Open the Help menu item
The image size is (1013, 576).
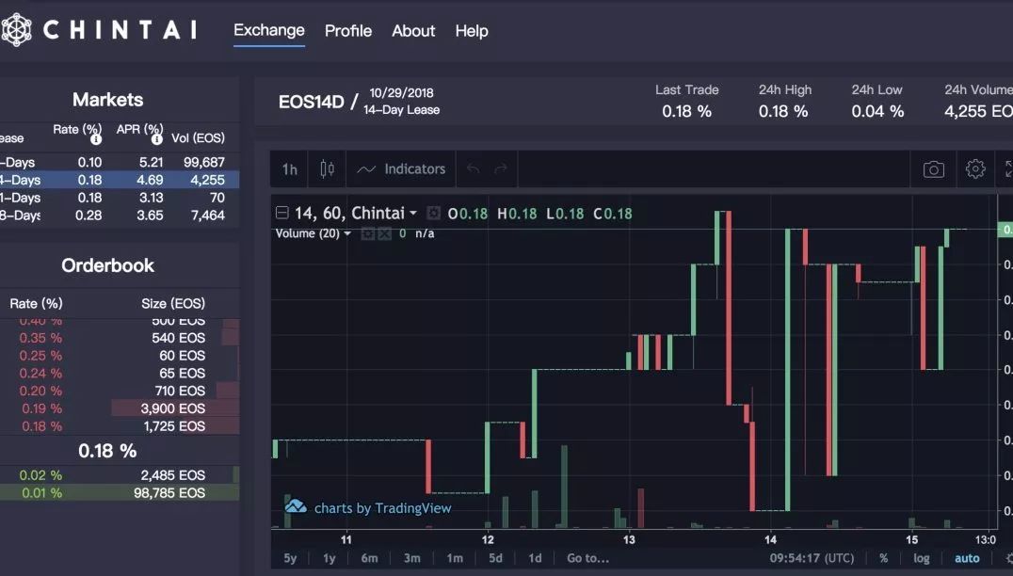(x=471, y=31)
